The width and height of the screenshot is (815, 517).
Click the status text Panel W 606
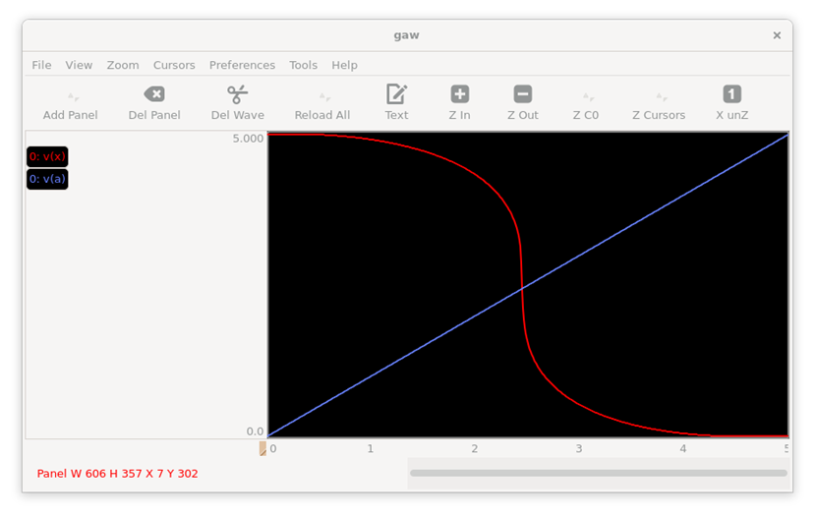pos(117,474)
